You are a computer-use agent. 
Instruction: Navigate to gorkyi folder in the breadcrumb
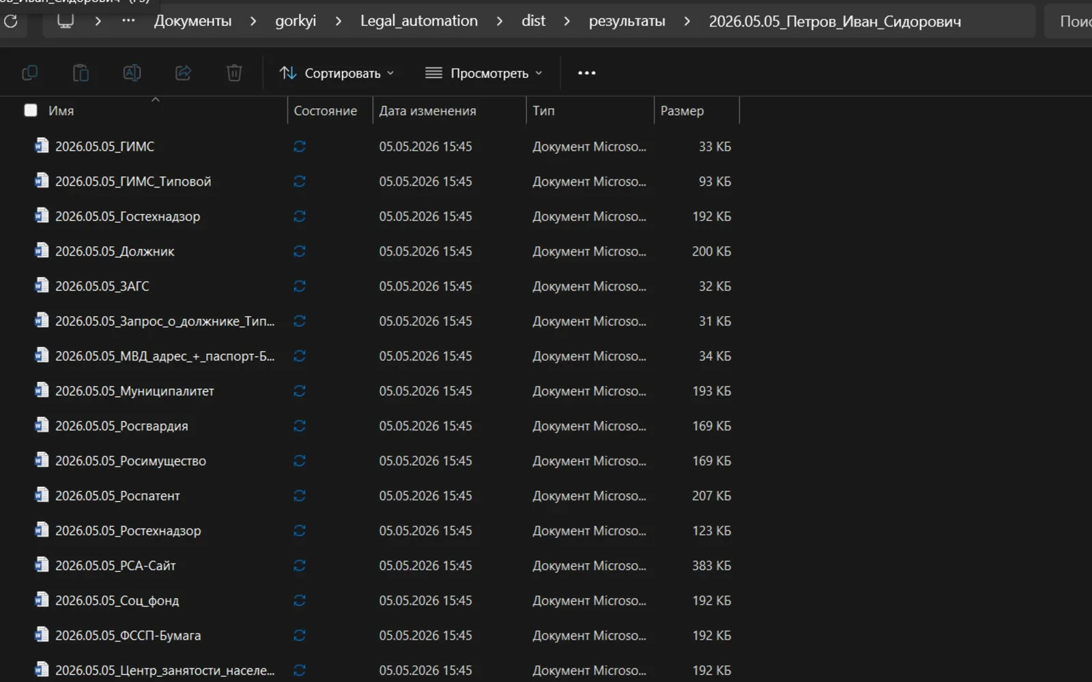tap(296, 21)
